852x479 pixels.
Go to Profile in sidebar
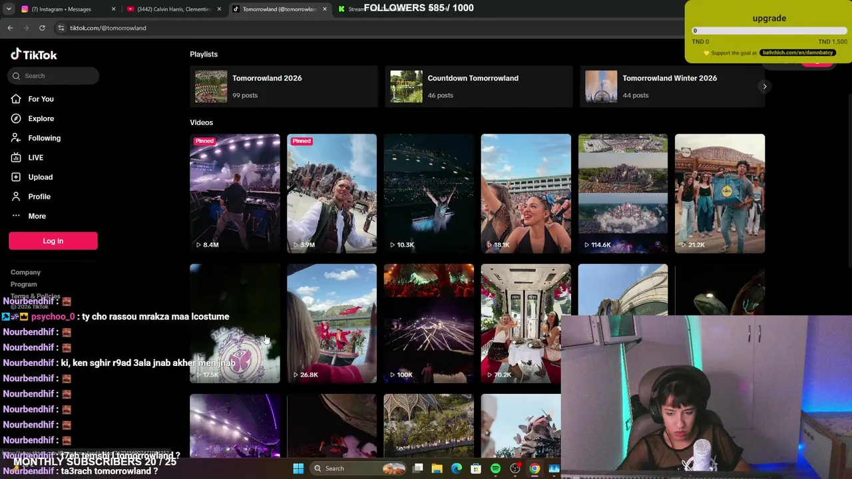click(39, 196)
